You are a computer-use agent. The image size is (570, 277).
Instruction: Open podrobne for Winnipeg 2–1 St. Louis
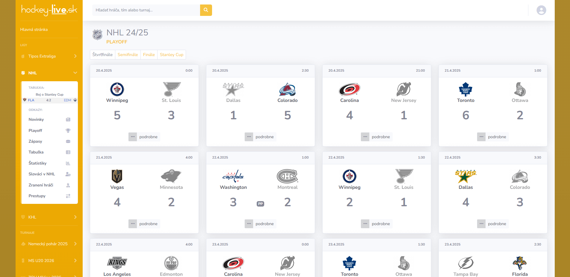377,224
